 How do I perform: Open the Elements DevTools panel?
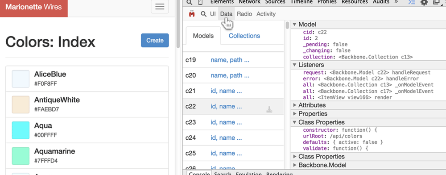point(222,2)
